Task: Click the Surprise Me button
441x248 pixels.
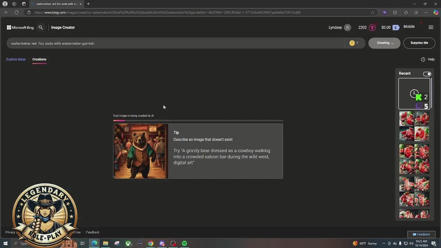Action: (x=419, y=43)
